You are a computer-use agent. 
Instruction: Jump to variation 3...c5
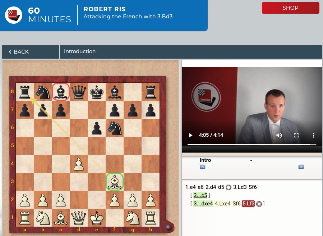coord(200,195)
